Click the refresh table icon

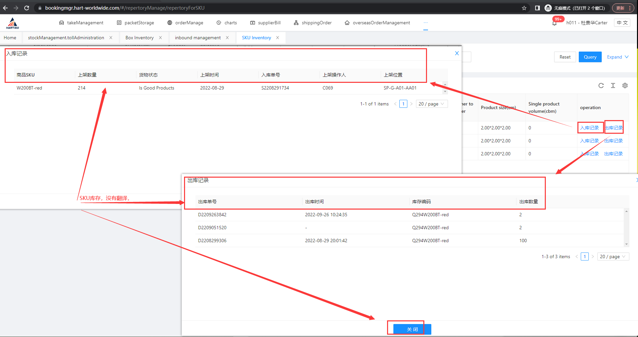point(601,85)
